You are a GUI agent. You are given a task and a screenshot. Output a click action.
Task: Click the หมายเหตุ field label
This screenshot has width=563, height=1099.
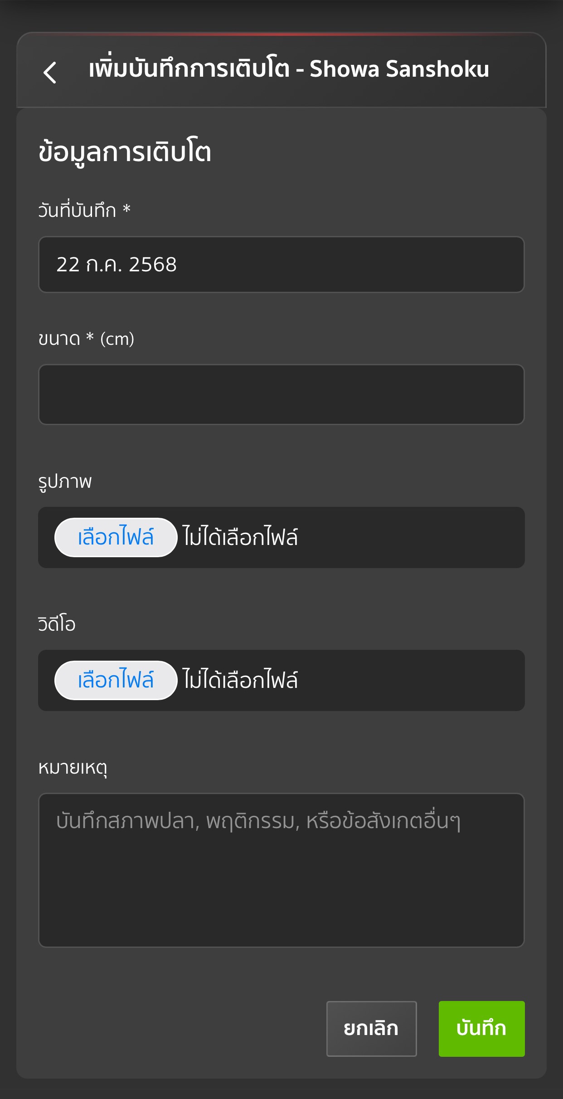[73, 768]
